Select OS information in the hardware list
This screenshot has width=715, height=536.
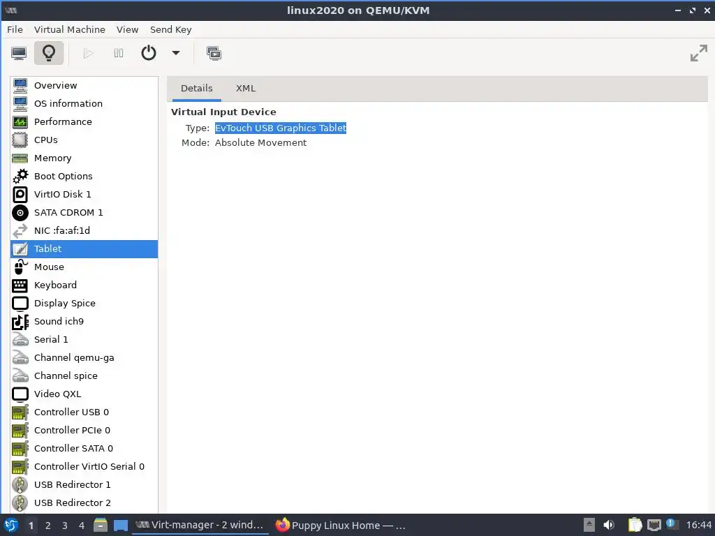[x=84, y=103]
